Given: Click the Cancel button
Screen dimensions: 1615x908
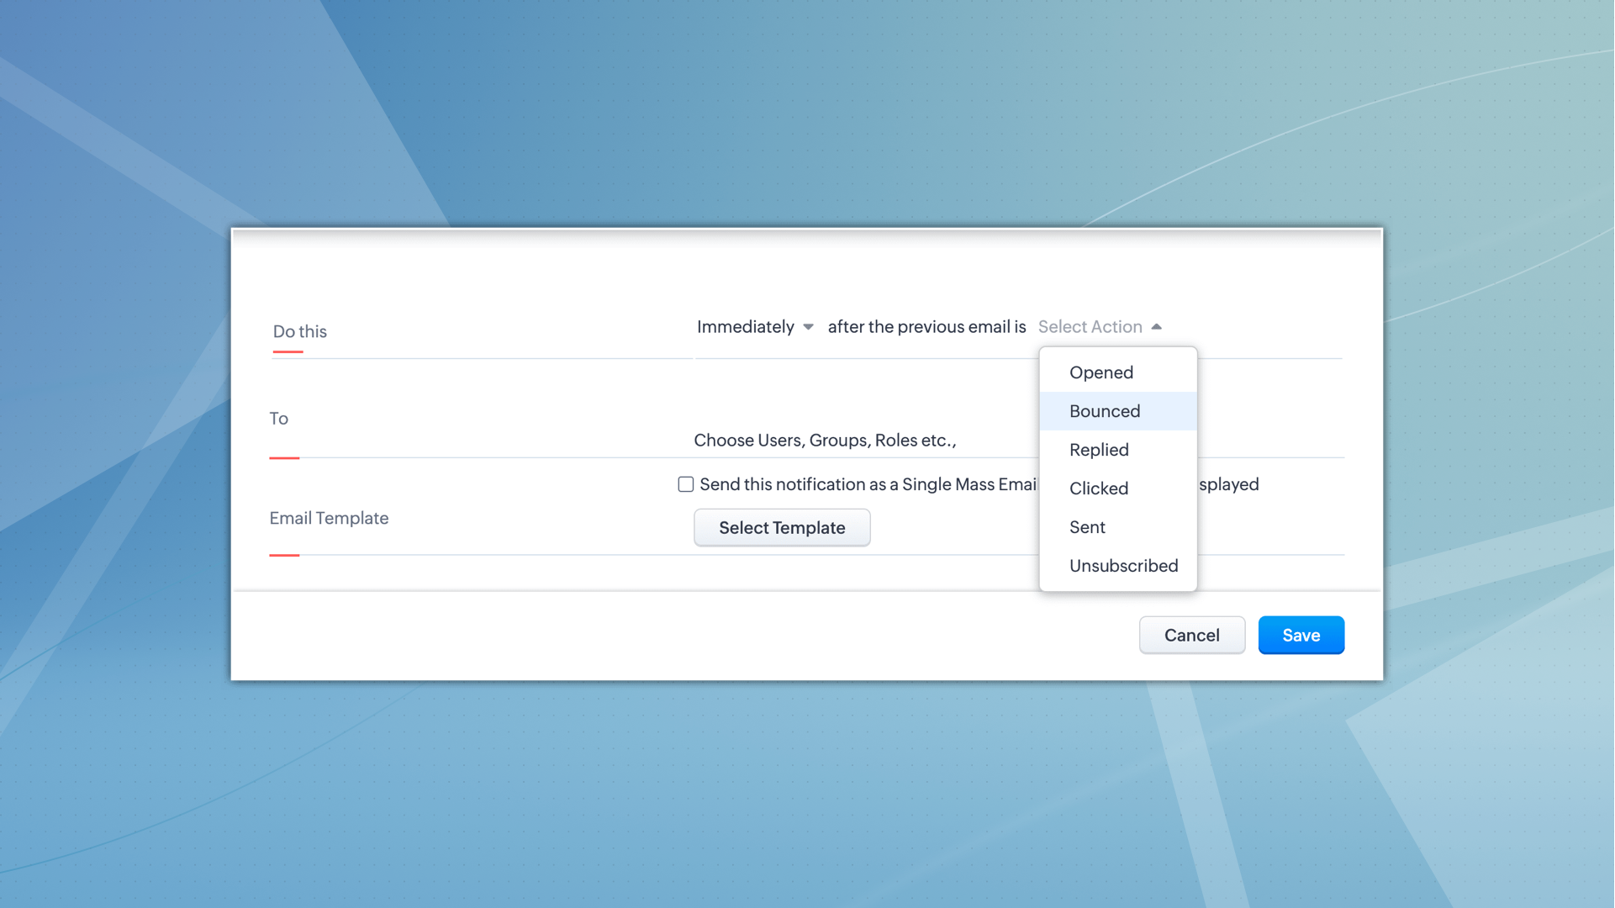Looking at the screenshot, I should pyautogui.click(x=1190, y=636).
